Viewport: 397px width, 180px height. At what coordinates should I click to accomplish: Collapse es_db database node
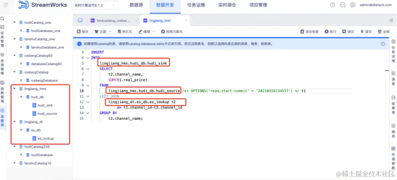coord(21,130)
